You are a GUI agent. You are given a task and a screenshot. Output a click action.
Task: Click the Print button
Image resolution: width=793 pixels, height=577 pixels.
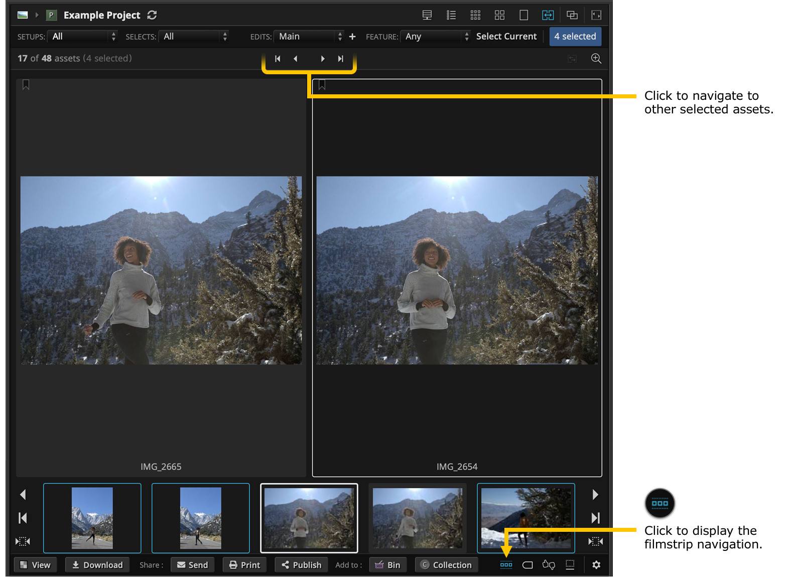[244, 565]
